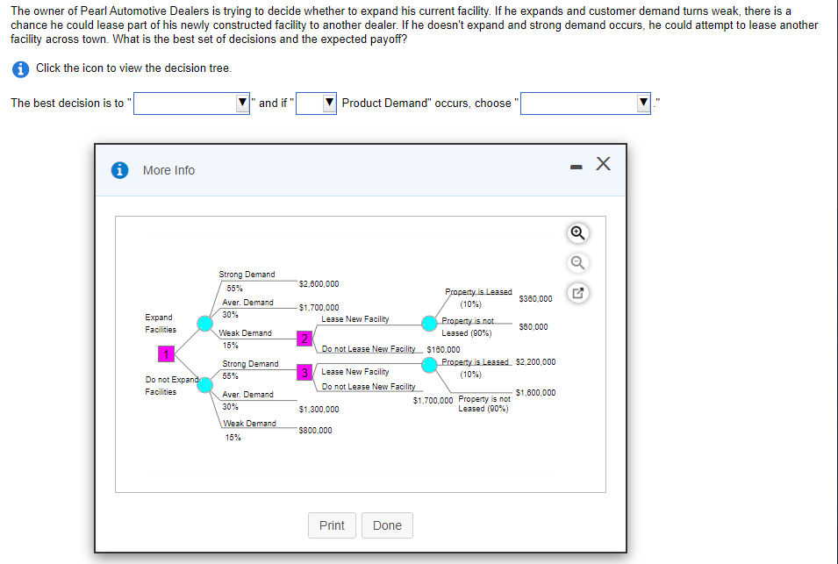Close the More Info dialog

(x=602, y=164)
